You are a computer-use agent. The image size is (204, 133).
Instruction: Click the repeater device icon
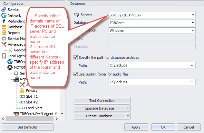tap(16, 79)
